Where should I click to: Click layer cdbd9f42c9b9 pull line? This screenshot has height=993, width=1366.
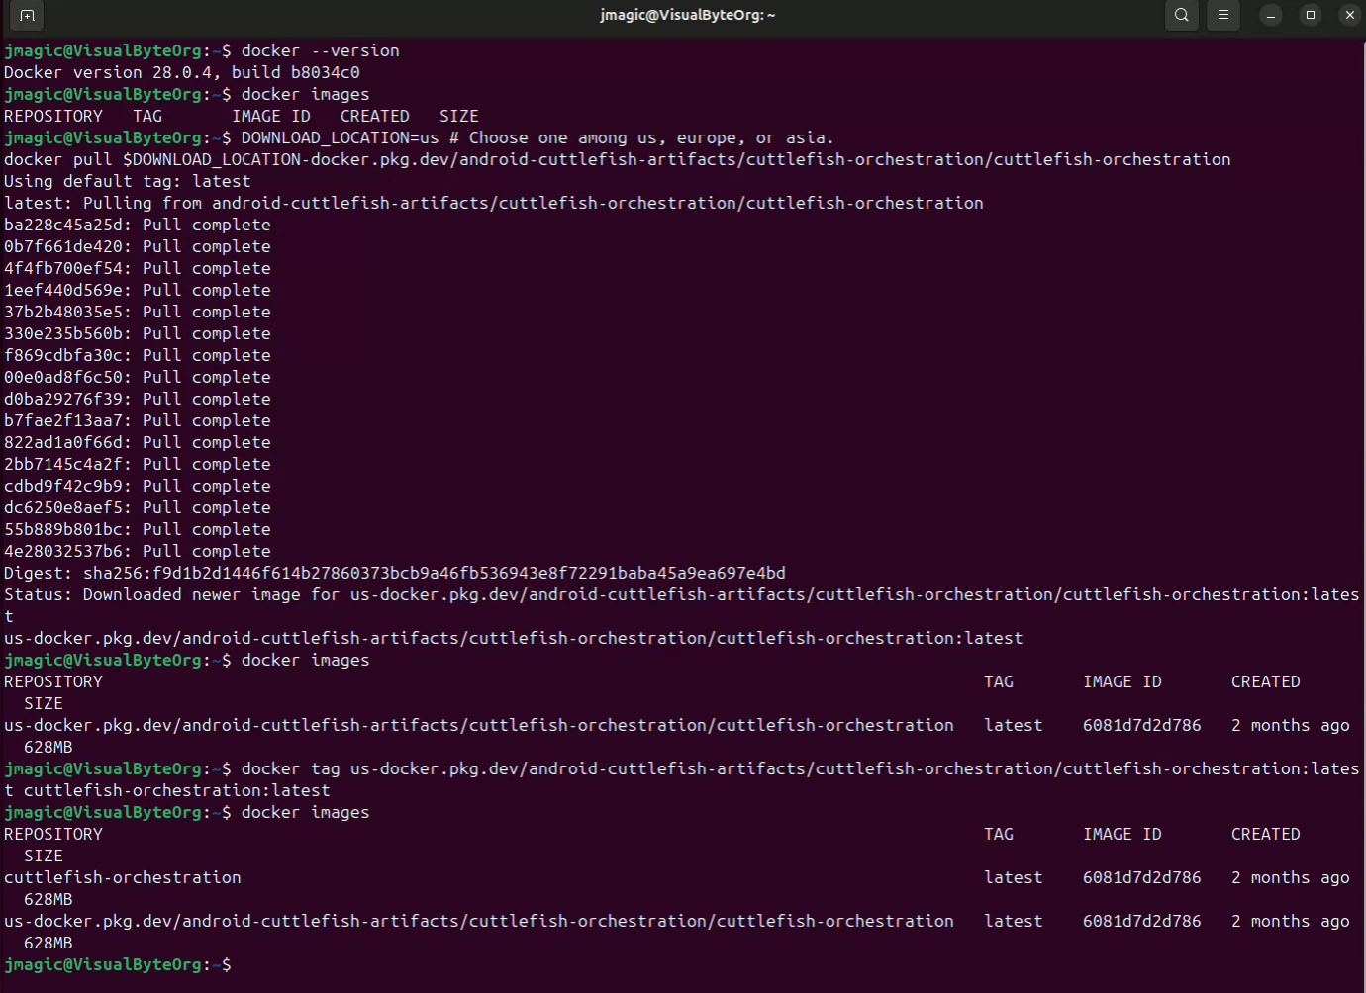tap(138, 486)
